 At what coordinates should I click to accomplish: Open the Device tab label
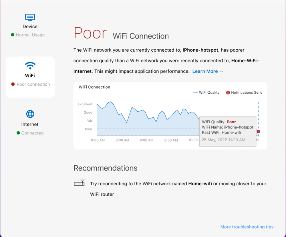tap(30, 27)
